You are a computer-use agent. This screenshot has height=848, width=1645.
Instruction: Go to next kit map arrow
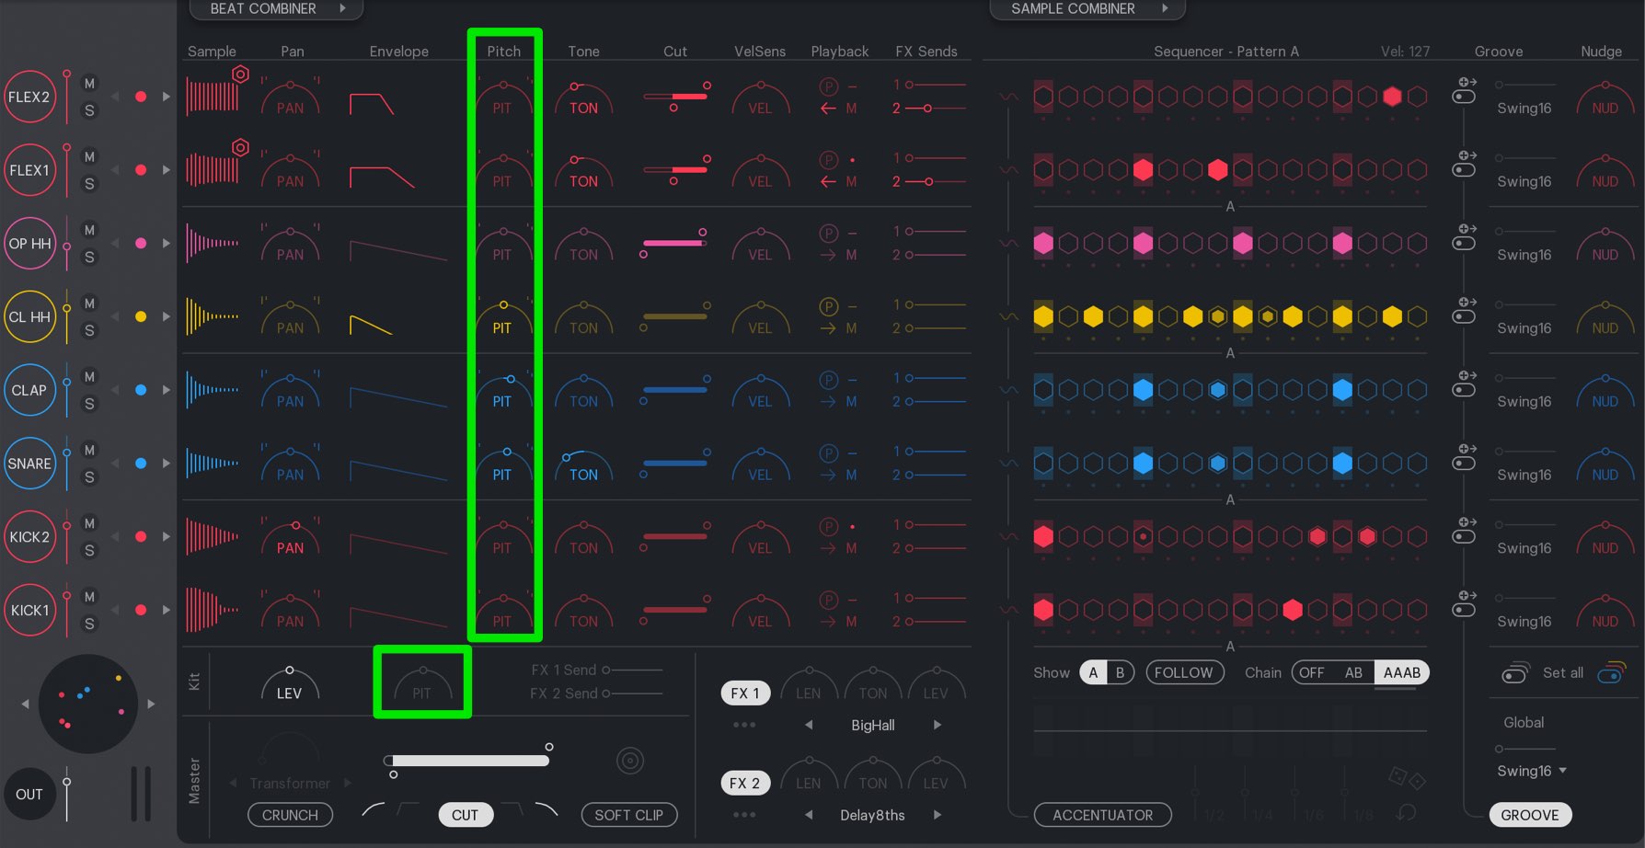click(152, 704)
